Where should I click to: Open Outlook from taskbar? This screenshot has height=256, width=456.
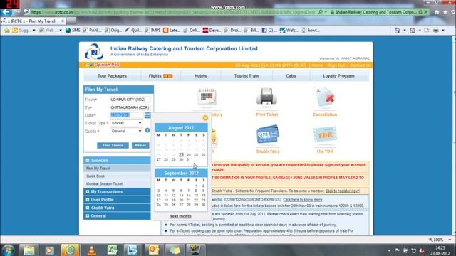[x=154, y=250]
